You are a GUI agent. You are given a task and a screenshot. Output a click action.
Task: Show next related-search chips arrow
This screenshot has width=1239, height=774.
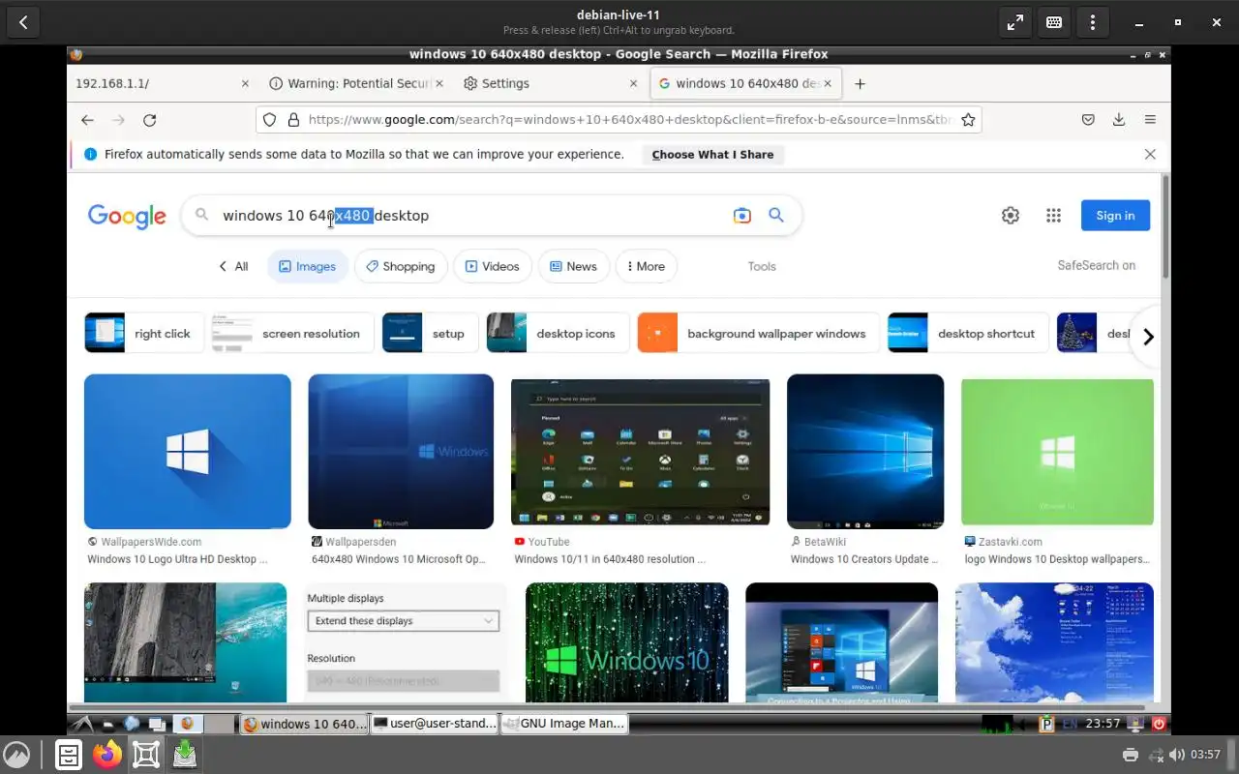click(1148, 337)
